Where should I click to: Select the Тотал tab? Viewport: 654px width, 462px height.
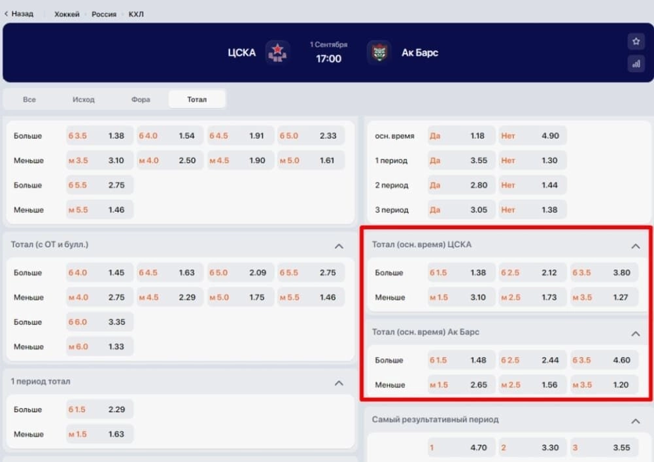[x=197, y=99]
